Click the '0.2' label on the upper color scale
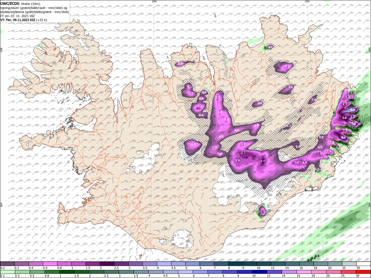The width and height of the screenshot is (371, 278). click(x=2, y=268)
